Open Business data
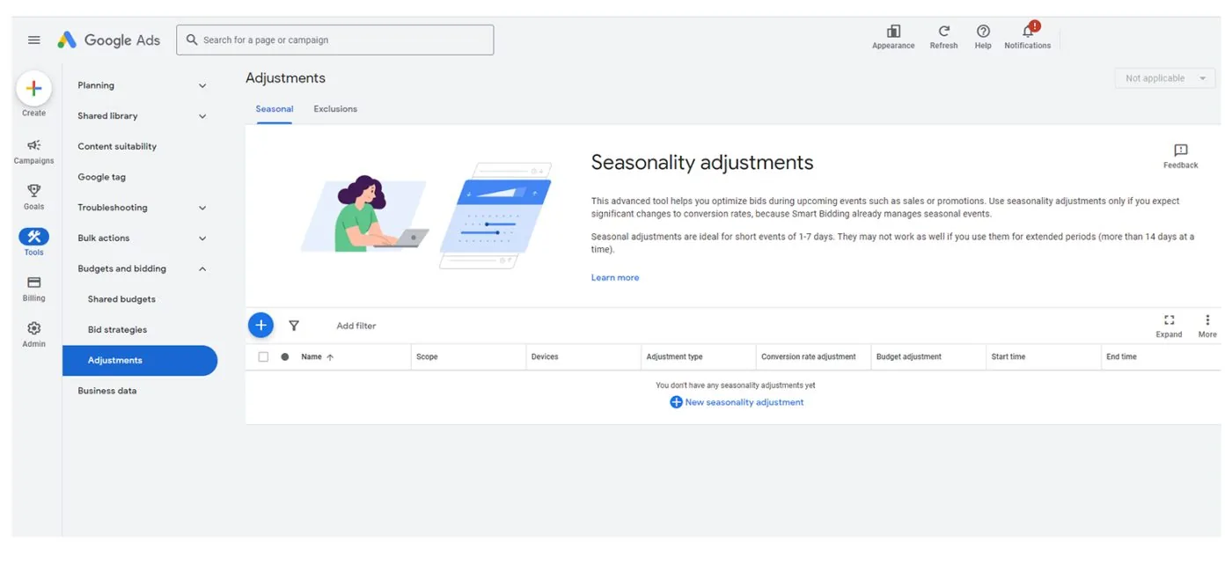This screenshot has height=587, width=1232. (106, 391)
